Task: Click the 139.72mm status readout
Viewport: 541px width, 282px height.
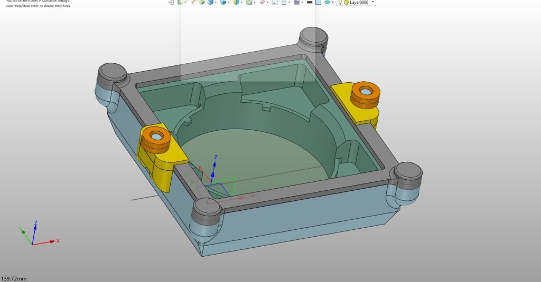Action: coord(14,278)
